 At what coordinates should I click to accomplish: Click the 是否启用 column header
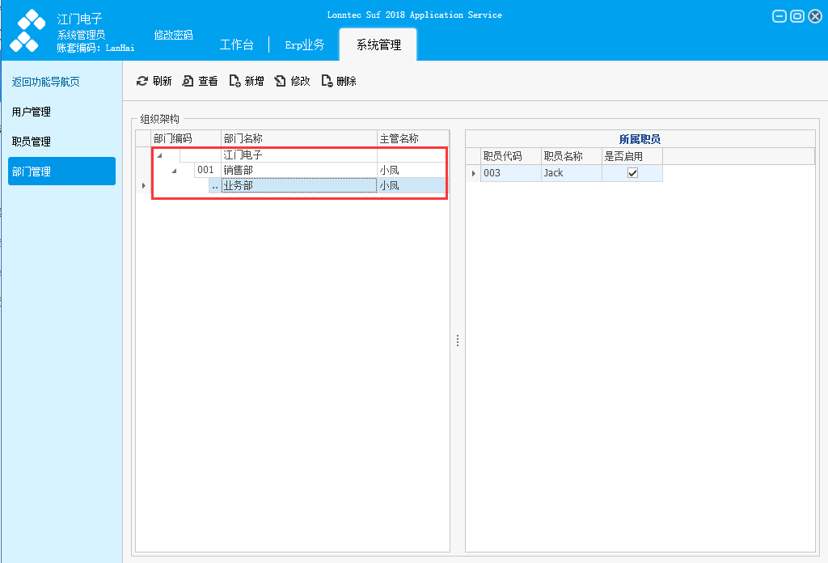[x=632, y=156]
